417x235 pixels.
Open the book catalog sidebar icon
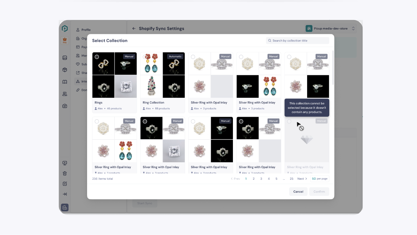pyautogui.click(x=65, y=82)
